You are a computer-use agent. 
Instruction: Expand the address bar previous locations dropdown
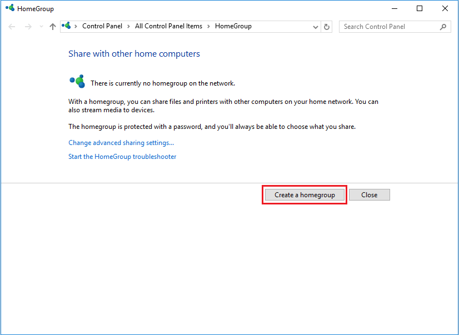click(x=316, y=27)
